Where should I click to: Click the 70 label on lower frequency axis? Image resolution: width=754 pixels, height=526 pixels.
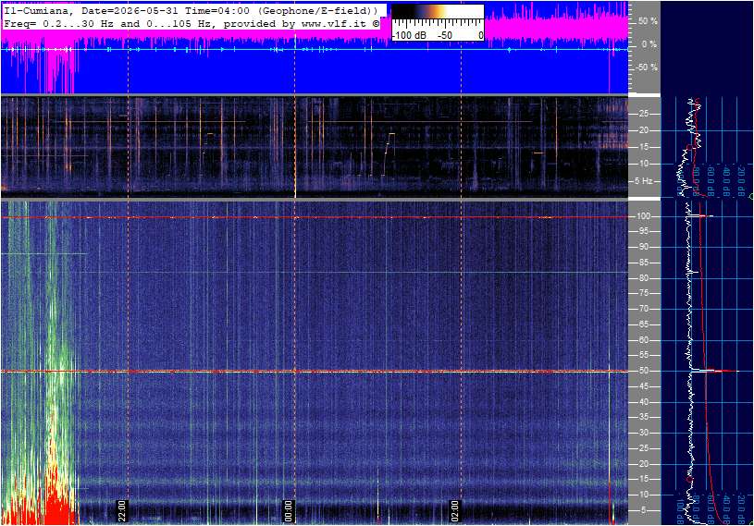click(643, 309)
